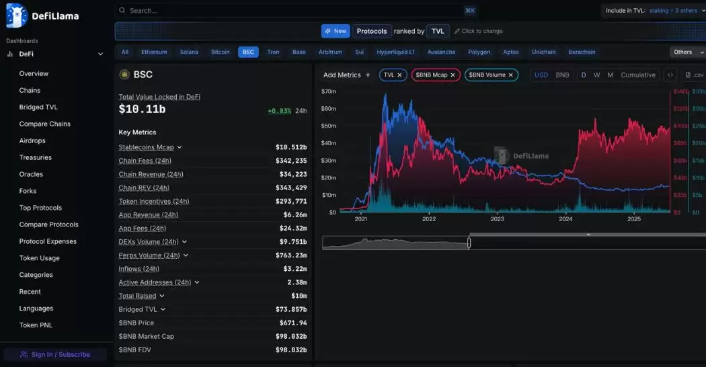Open Chains in the sidebar

(x=30, y=90)
